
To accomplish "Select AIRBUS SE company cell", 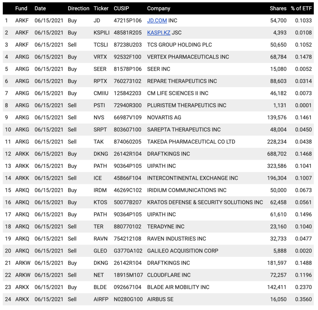I will tap(160, 299).
